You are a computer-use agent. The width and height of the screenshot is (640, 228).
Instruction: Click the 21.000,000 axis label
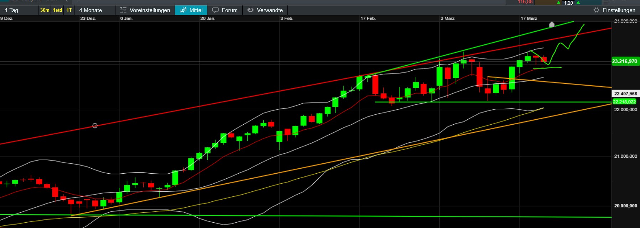625,156
